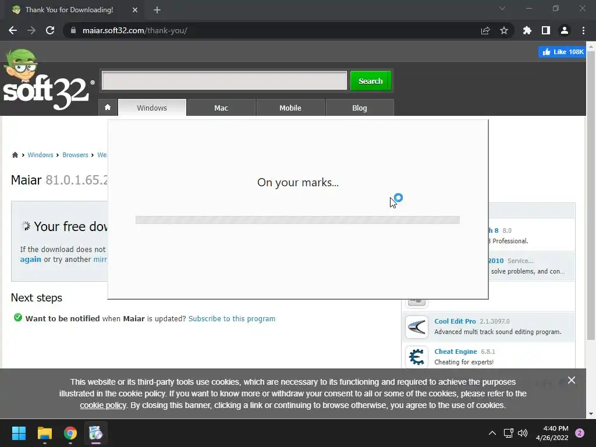Focus the Soft32 search input field
Viewport: 596px width, 447px height.
tap(224, 80)
